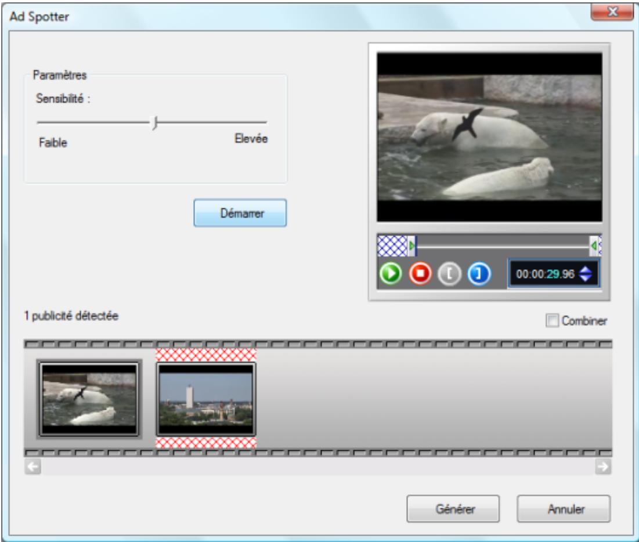Decrease timecode with the down arrow
The width and height of the screenshot is (639, 542).
tap(586, 278)
